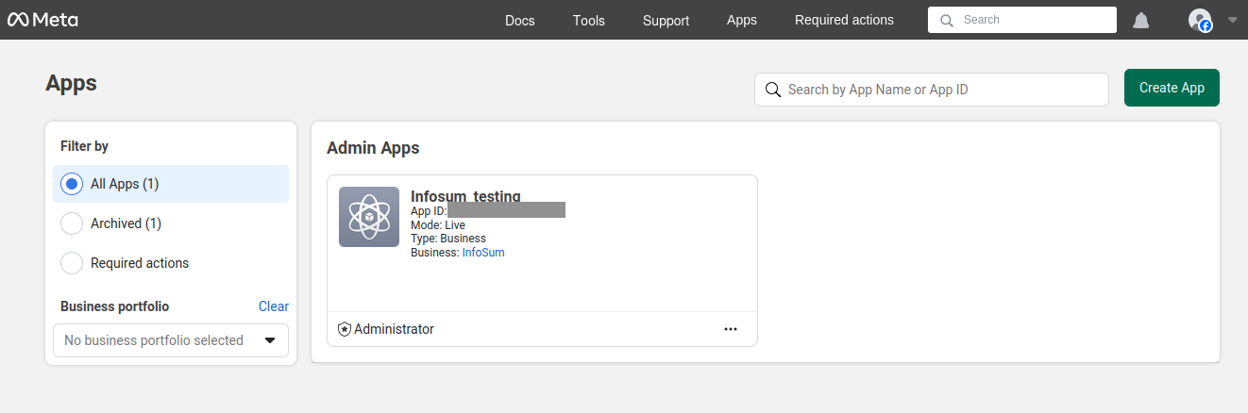Open the Infosum_testing app icon
Screen dimensions: 1248x413
(369, 217)
